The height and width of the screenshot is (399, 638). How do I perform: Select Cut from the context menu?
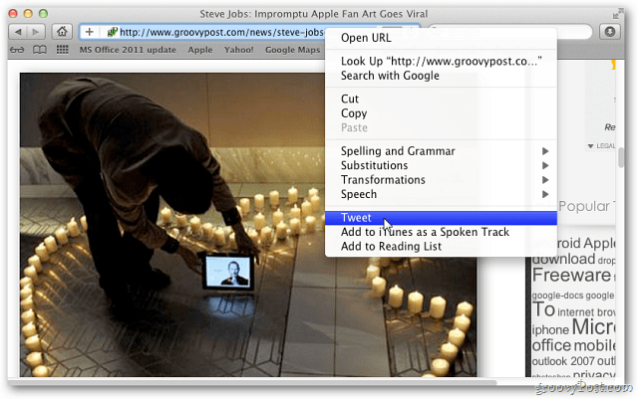(x=441, y=99)
